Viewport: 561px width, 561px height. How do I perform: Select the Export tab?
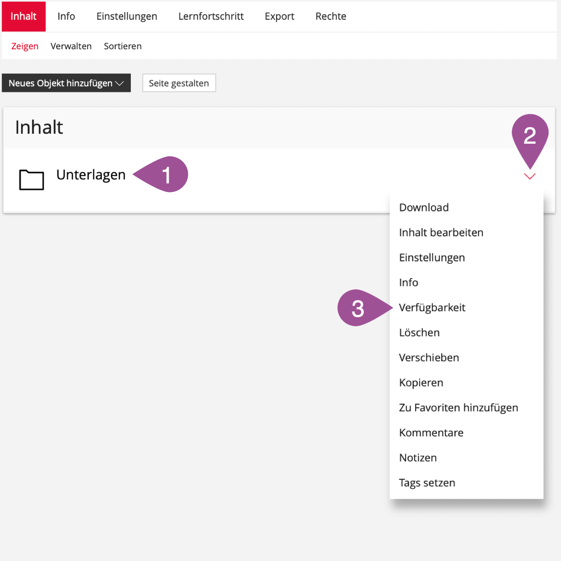pyautogui.click(x=279, y=16)
